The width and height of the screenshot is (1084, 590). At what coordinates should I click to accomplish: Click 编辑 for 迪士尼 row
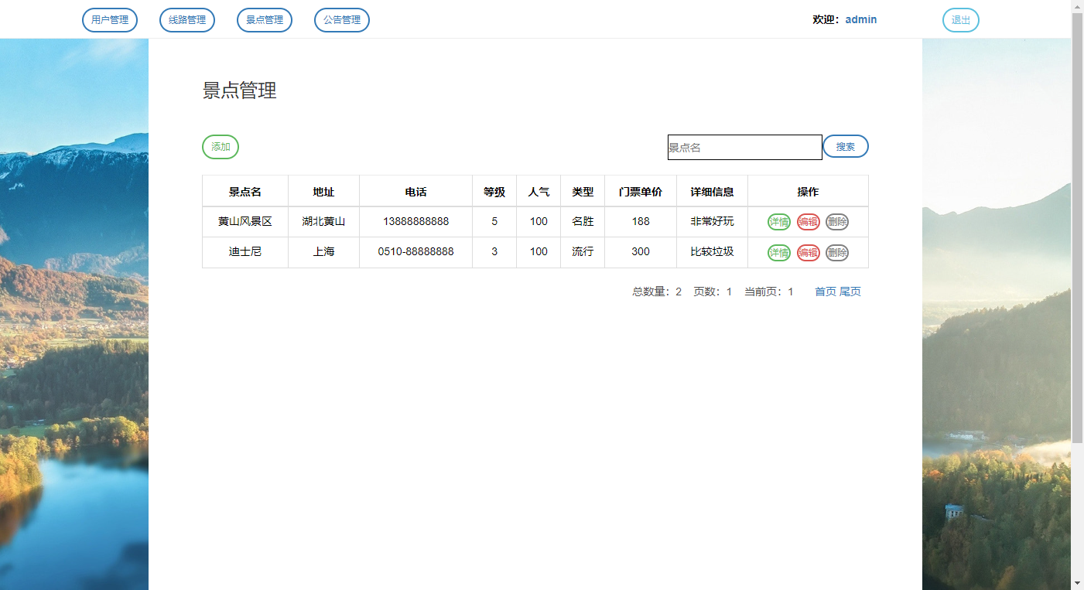point(809,253)
